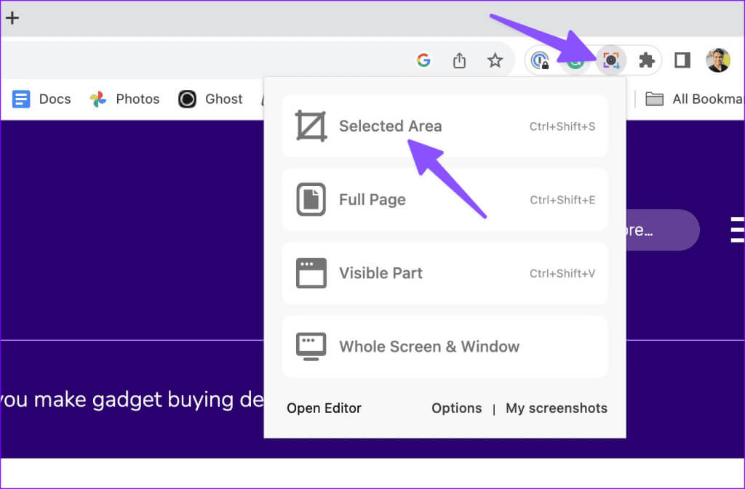Image resolution: width=745 pixels, height=489 pixels.
Task: Open the Grammarly extension icon
Action: 575,61
